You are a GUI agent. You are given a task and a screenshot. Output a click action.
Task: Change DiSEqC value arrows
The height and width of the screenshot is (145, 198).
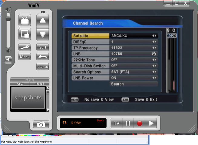[x=154, y=42]
